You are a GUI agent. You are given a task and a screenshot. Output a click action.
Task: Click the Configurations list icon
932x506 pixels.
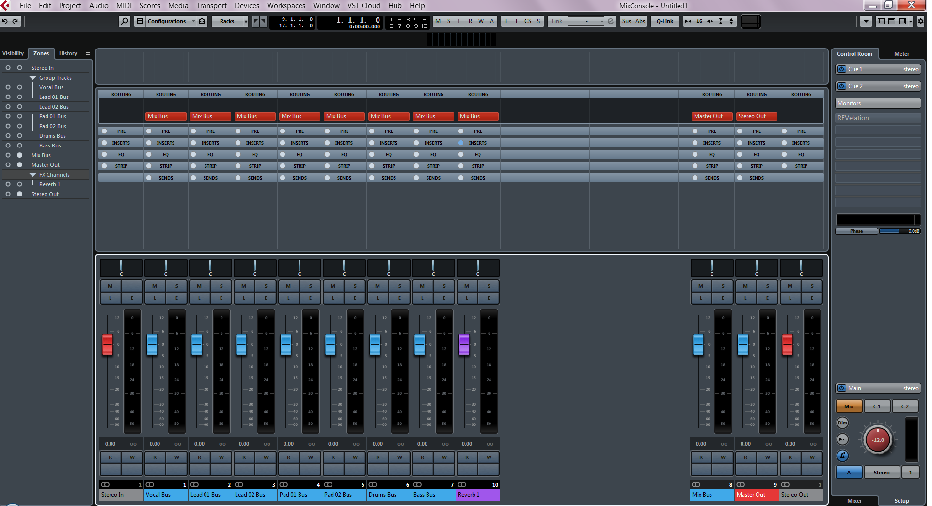[x=140, y=21]
